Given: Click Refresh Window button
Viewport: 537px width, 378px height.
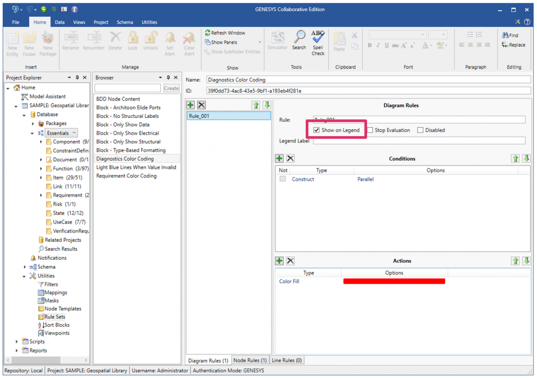Looking at the screenshot, I should (x=225, y=33).
